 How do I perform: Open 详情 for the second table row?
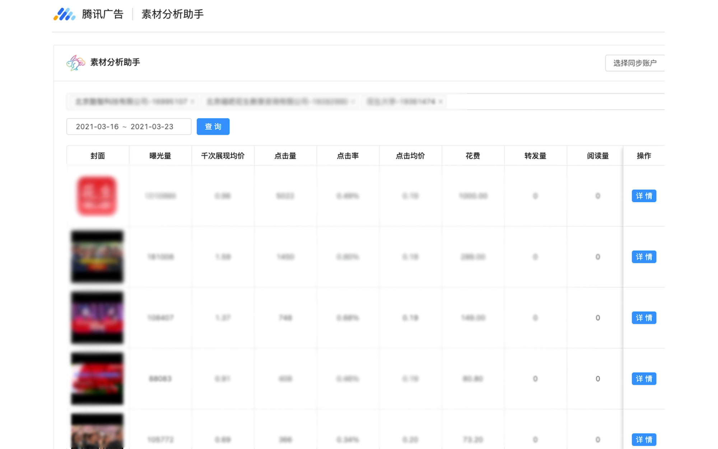pyautogui.click(x=644, y=257)
